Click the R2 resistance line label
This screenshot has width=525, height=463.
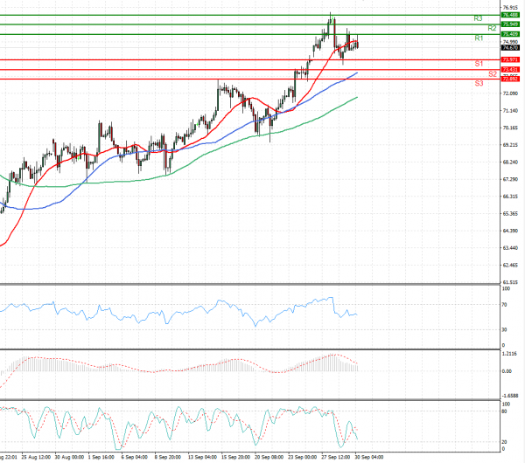pyautogui.click(x=492, y=29)
